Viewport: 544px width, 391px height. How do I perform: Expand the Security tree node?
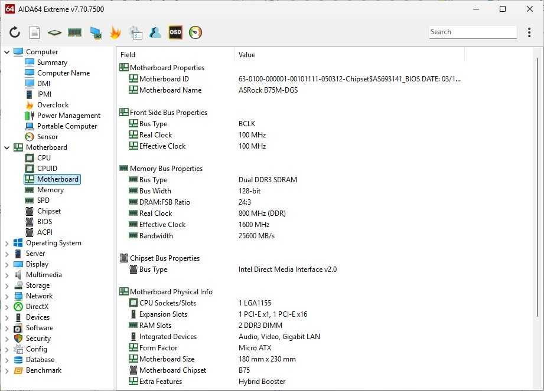pyautogui.click(x=6, y=339)
